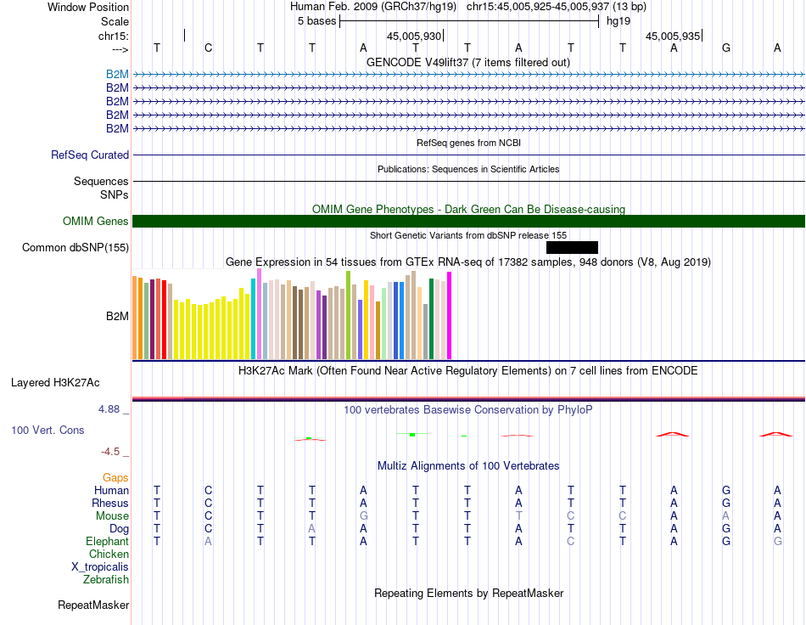Image resolution: width=806 pixels, height=625 pixels.
Task: Click the first yellow GTEx expression bar
Action: coord(176,329)
